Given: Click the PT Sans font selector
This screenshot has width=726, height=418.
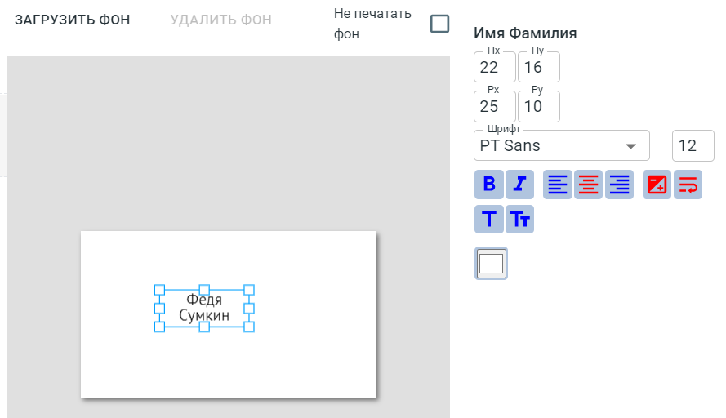Looking at the screenshot, I should click(547, 146).
